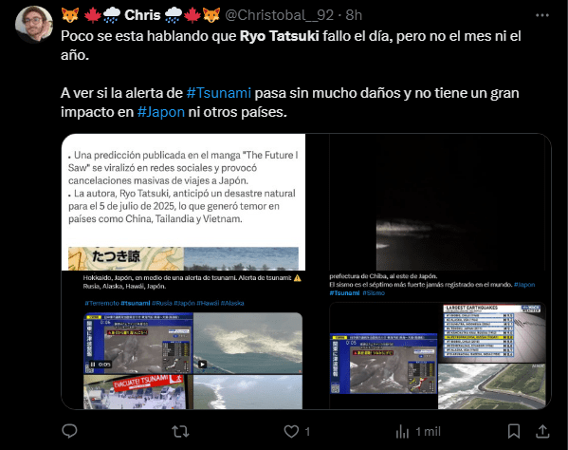Open the 8h timestamp link
The width and height of the screenshot is (568, 450).
(x=354, y=15)
